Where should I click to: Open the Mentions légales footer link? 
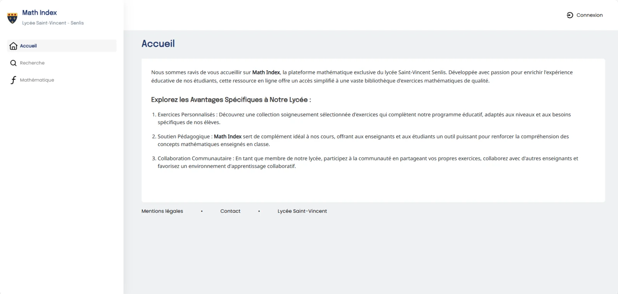coord(162,211)
